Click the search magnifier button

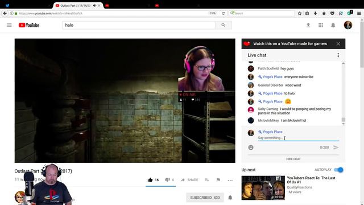tap(224, 25)
